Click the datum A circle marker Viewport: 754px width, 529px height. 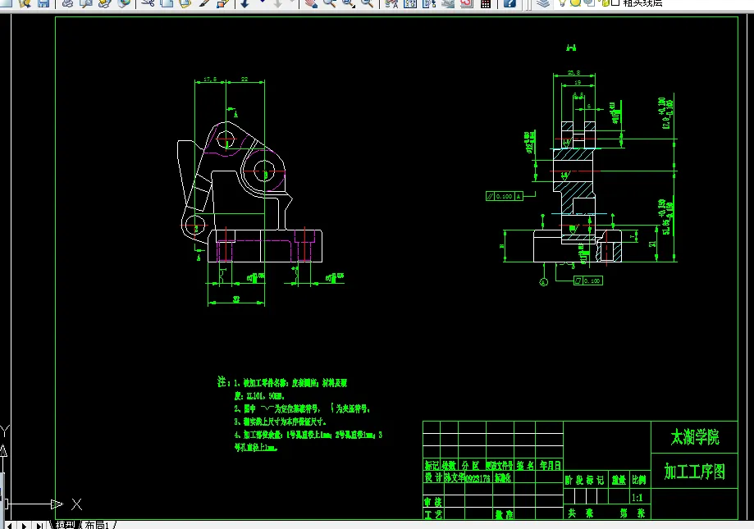coord(543,282)
